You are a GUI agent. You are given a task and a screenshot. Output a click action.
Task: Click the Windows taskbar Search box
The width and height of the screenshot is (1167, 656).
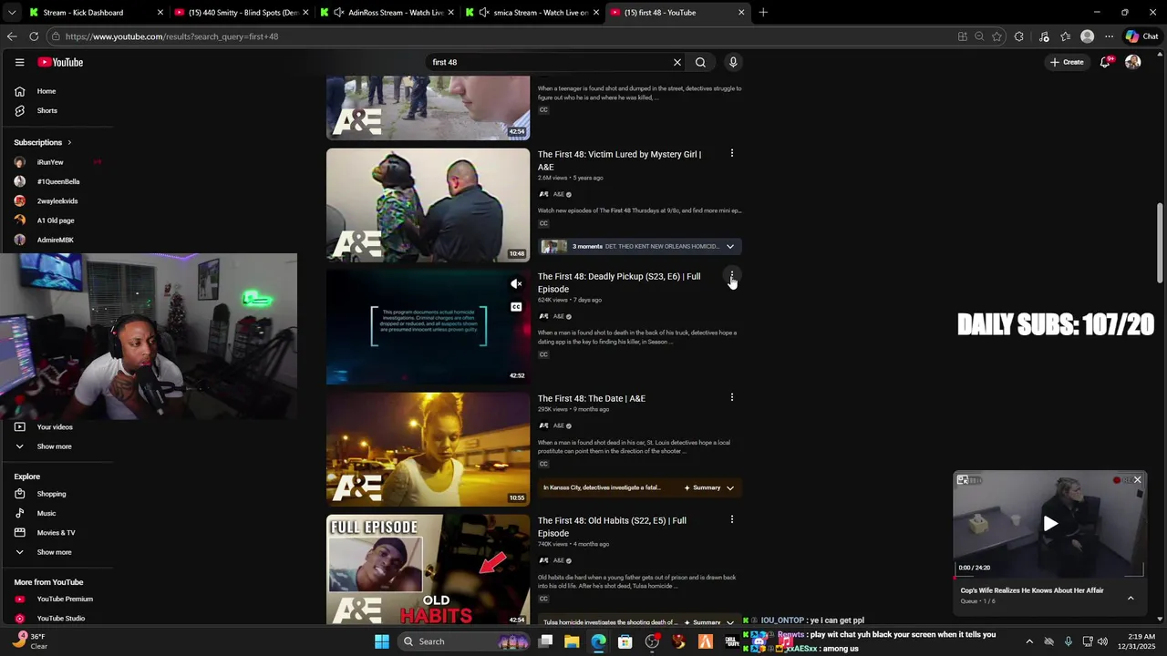point(465,641)
